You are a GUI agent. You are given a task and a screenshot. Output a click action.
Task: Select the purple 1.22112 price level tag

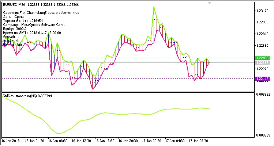263,78
